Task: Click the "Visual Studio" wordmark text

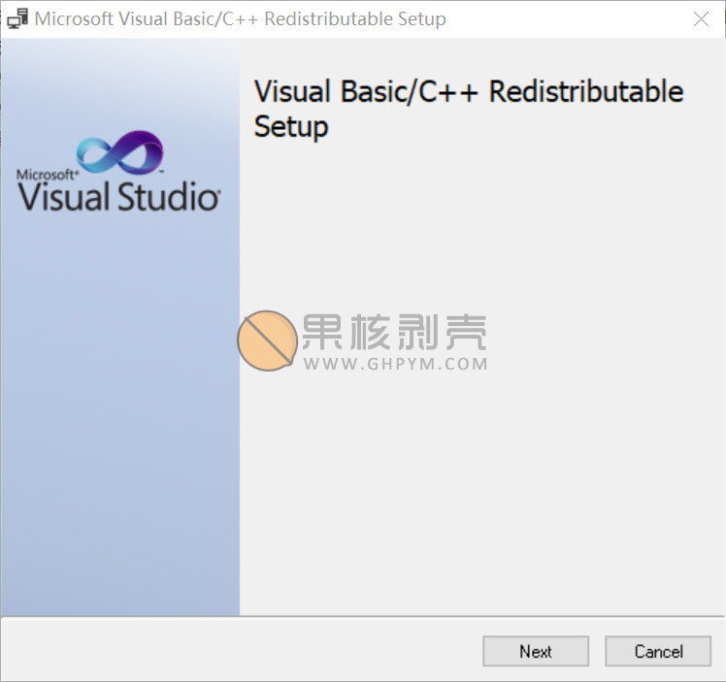Action: [x=118, y=197]
